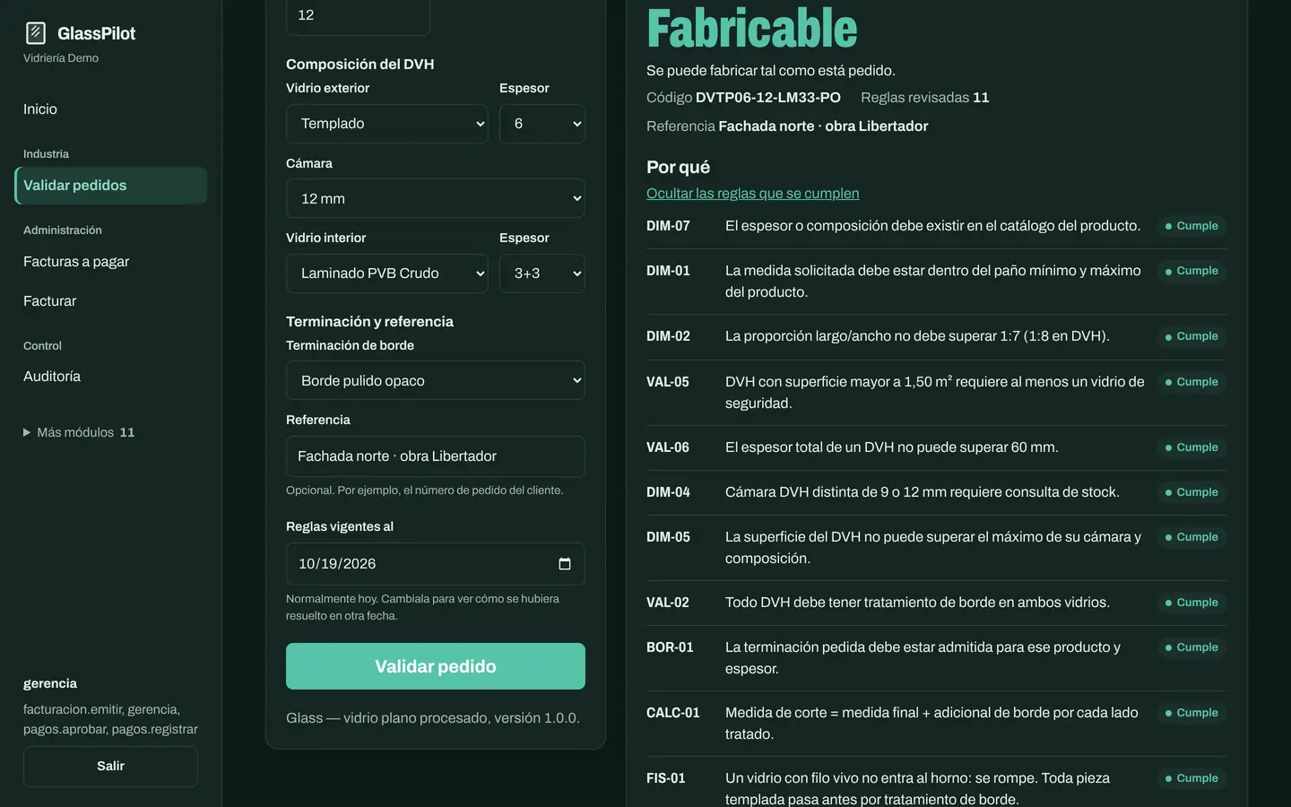Screen dimensions: 1291x807
Task: Click the Reglas revisadas 11 text
Action: 925,98
